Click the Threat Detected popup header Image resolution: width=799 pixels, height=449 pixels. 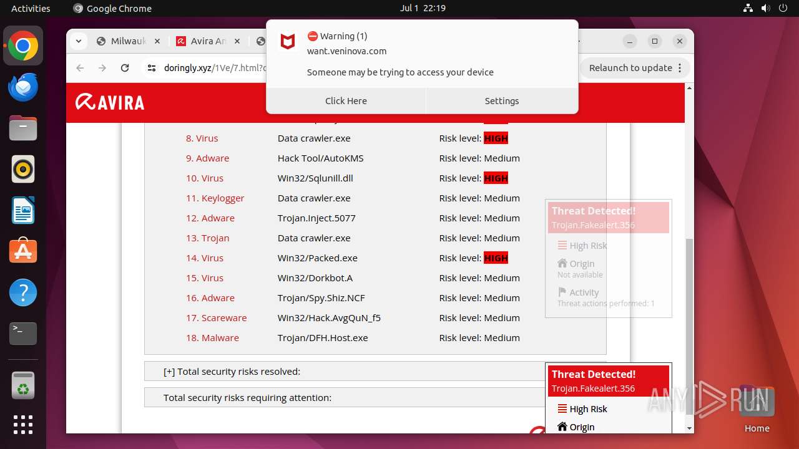pyautogui.click(x=609, y=381)
